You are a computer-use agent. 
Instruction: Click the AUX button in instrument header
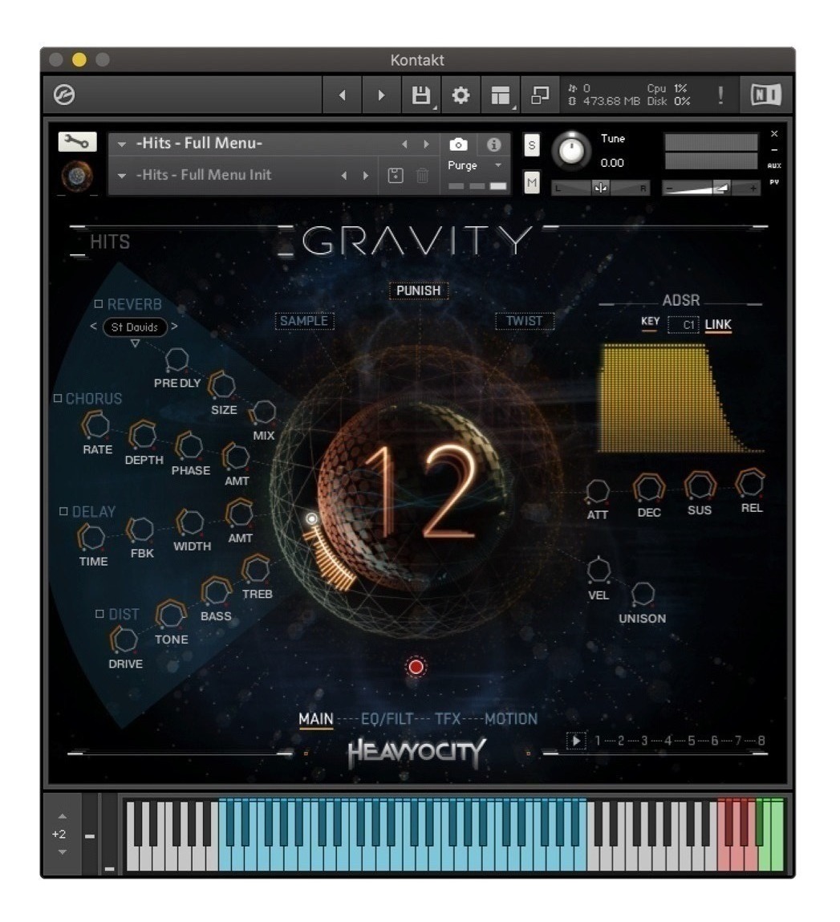[773, 166]
